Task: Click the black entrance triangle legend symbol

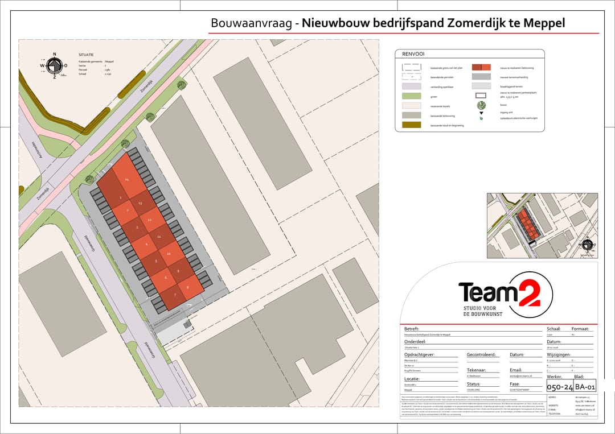Action: (x=481, y=113)
